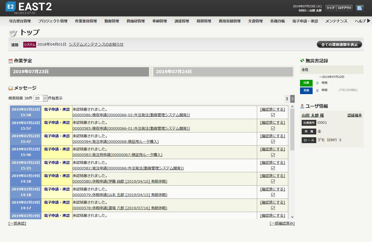Screen dimensions: 372x242
Task: Click 全ての業務連絡を表示 button
Action: coord(340,45)
